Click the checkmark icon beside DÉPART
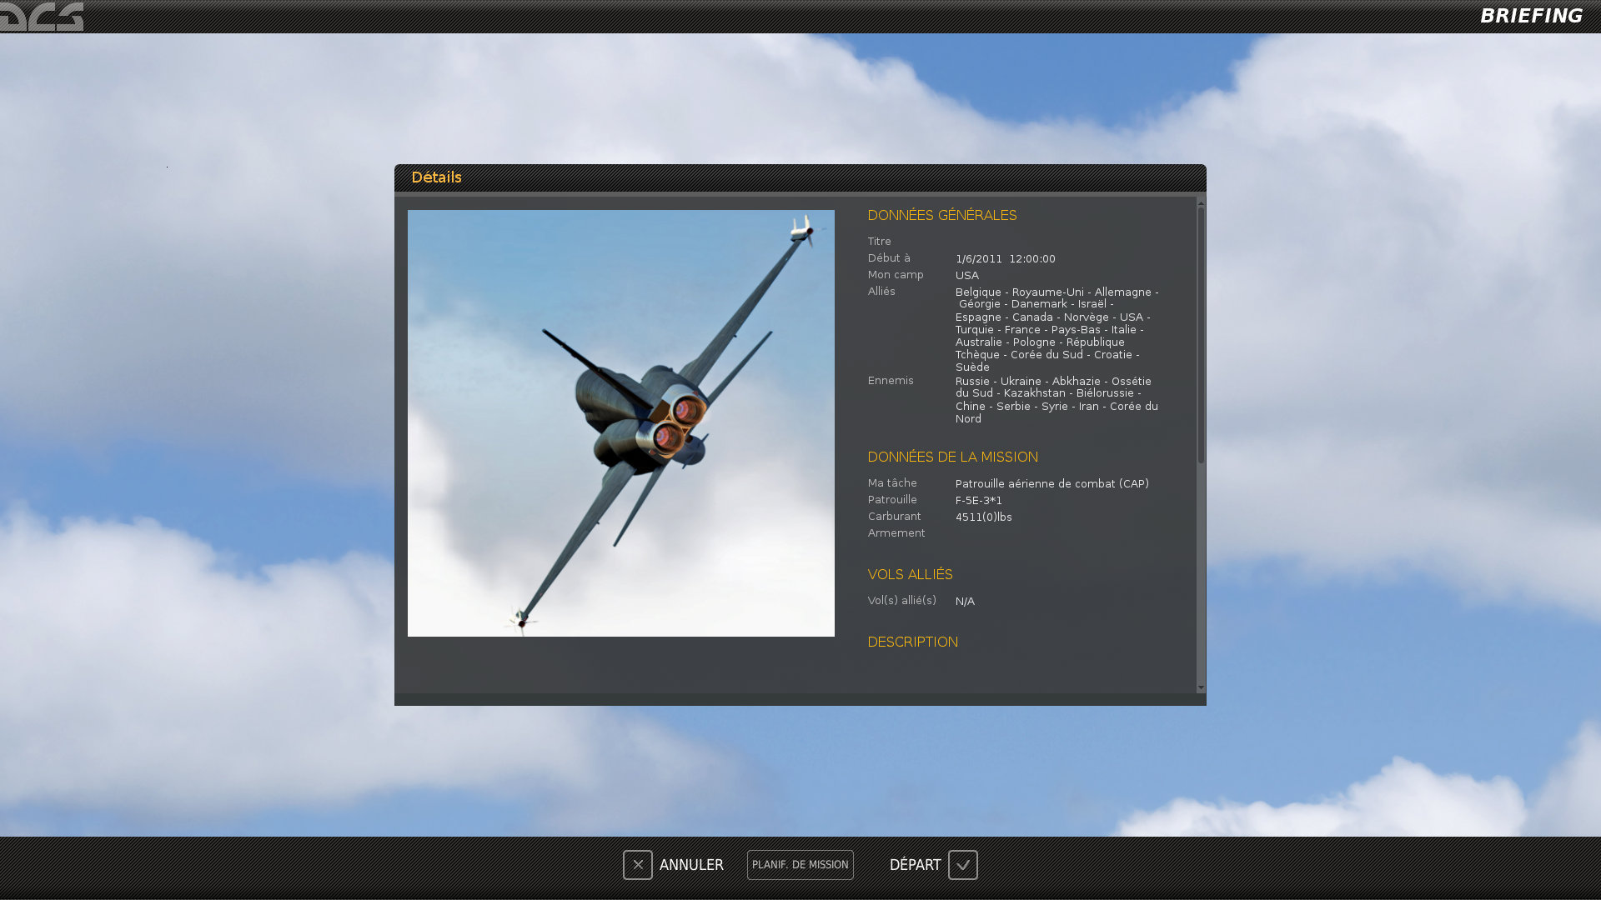Screen dimensions: 1601x900 pos(962,865)
